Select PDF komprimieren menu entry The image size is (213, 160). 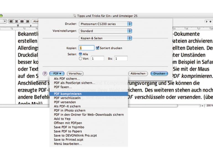coord(89,94)
